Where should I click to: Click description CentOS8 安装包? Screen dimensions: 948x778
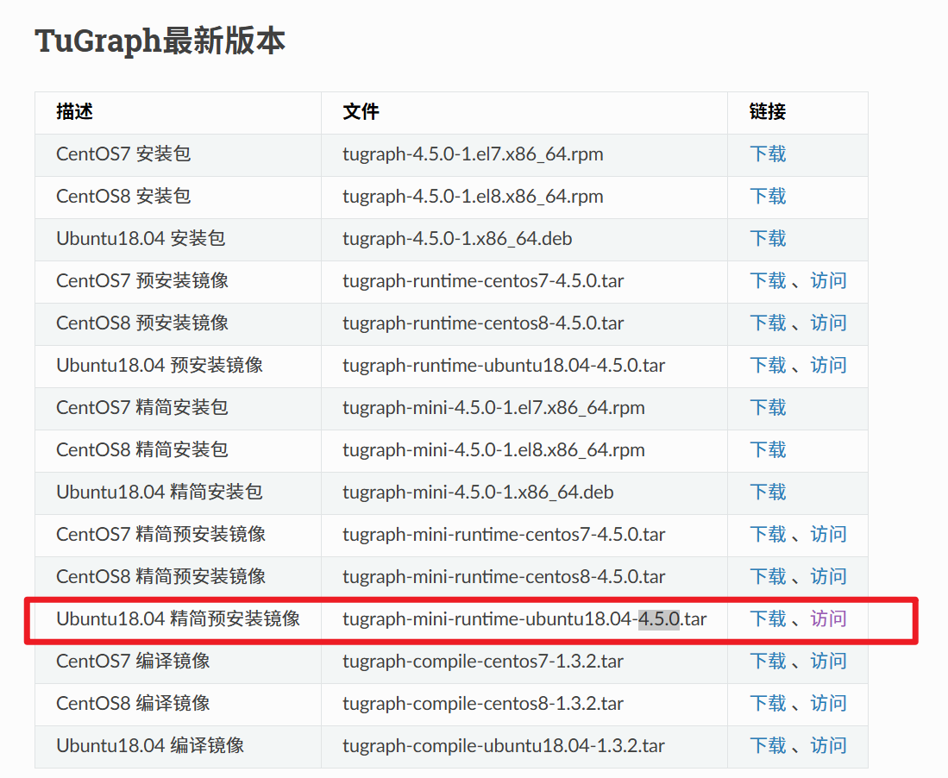(123, 197)
